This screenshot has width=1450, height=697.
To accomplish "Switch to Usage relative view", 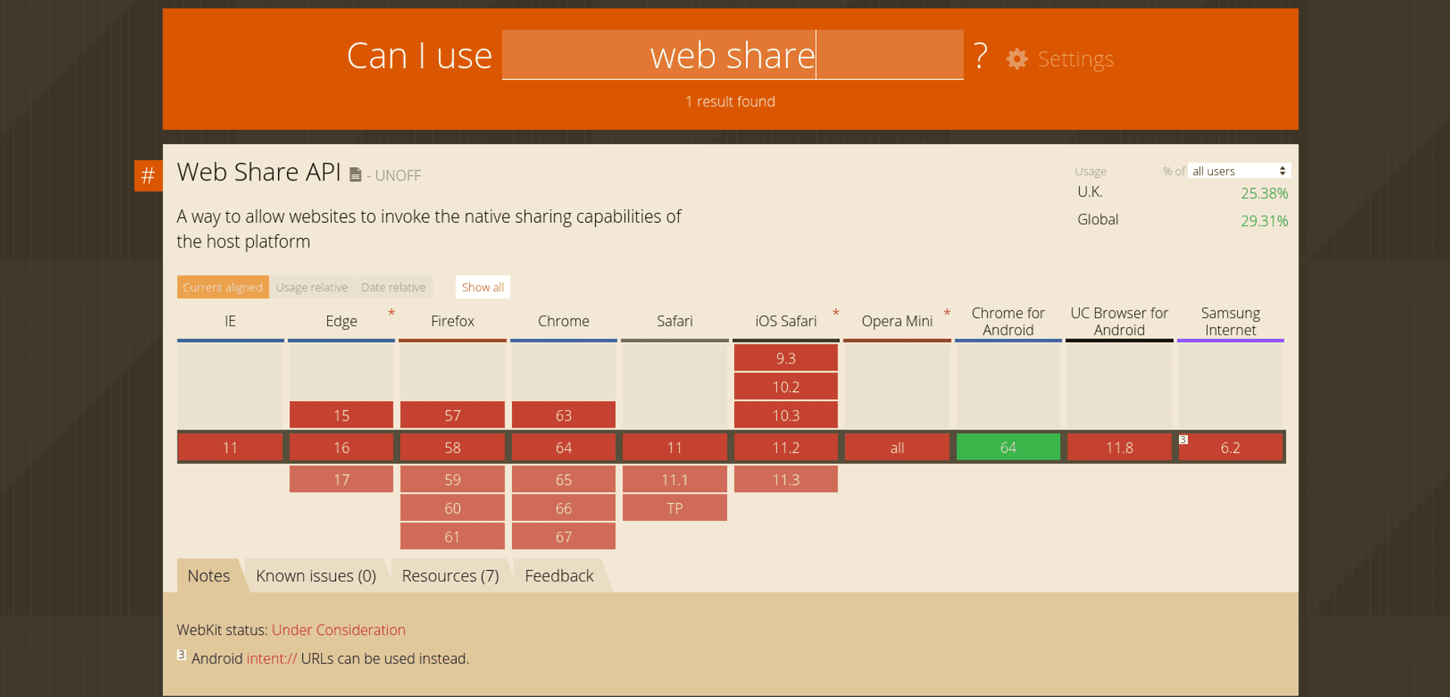I will pos(312,287).
